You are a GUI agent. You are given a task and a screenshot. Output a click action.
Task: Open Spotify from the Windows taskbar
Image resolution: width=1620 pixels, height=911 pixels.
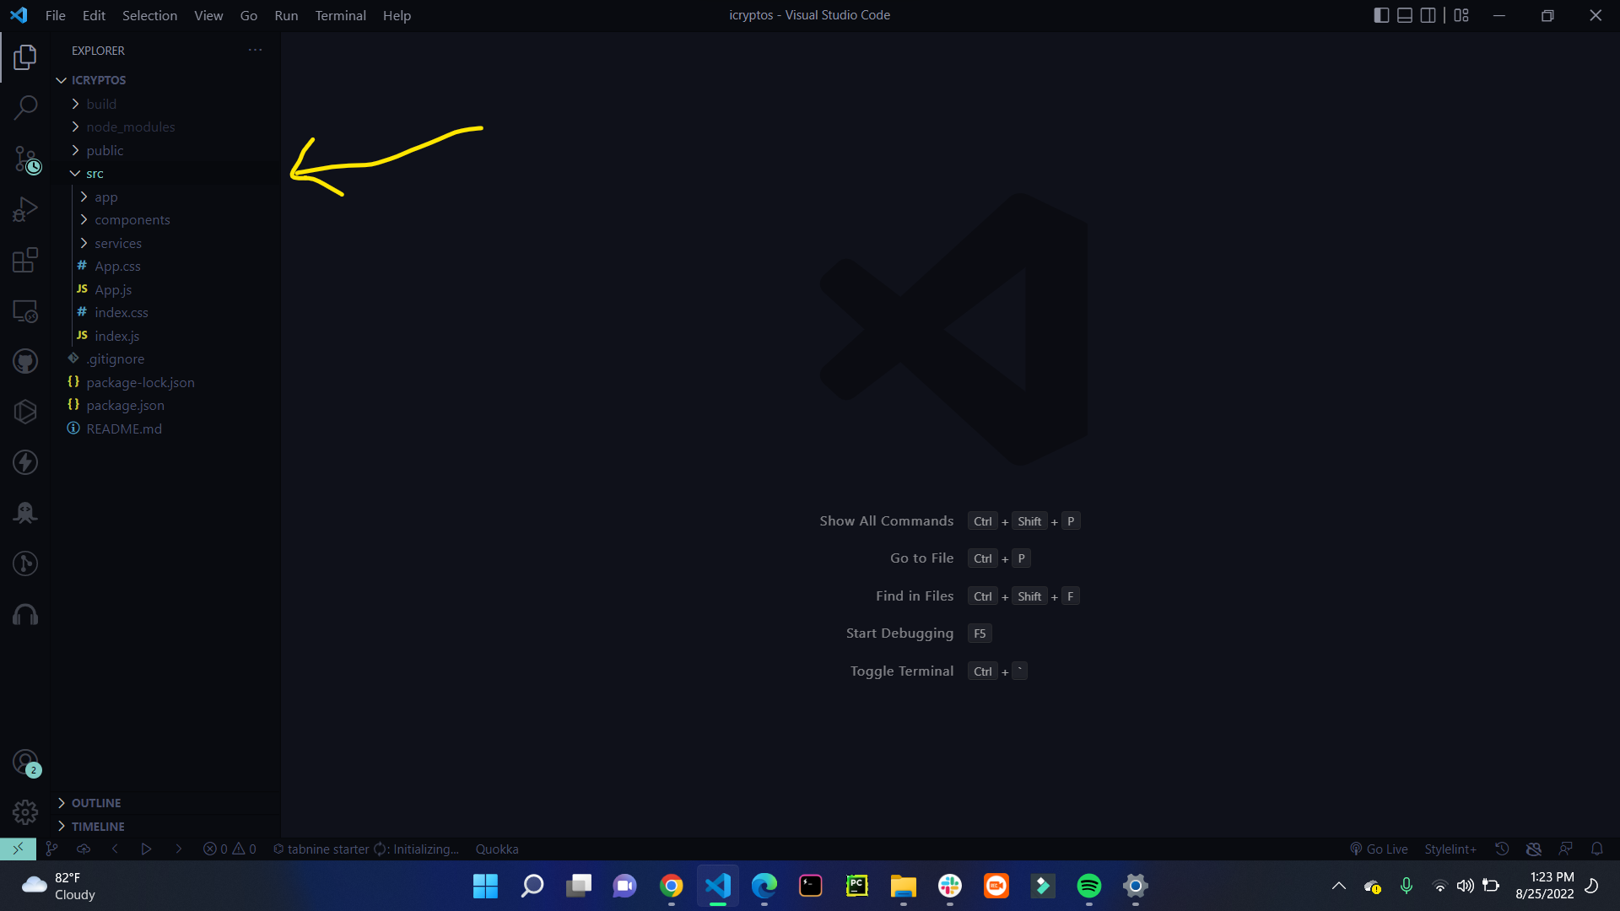coord(1088,886)
